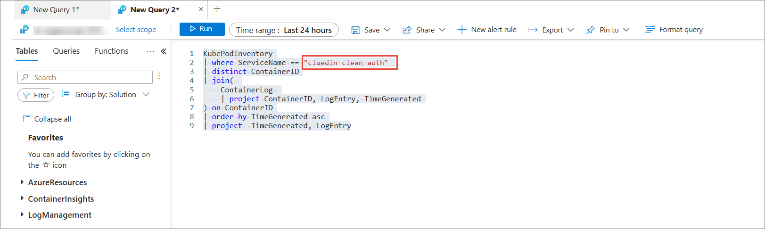Viewport: 765px width, 229px height.
Task: Click Collapse all
Action: coord(47,119)
